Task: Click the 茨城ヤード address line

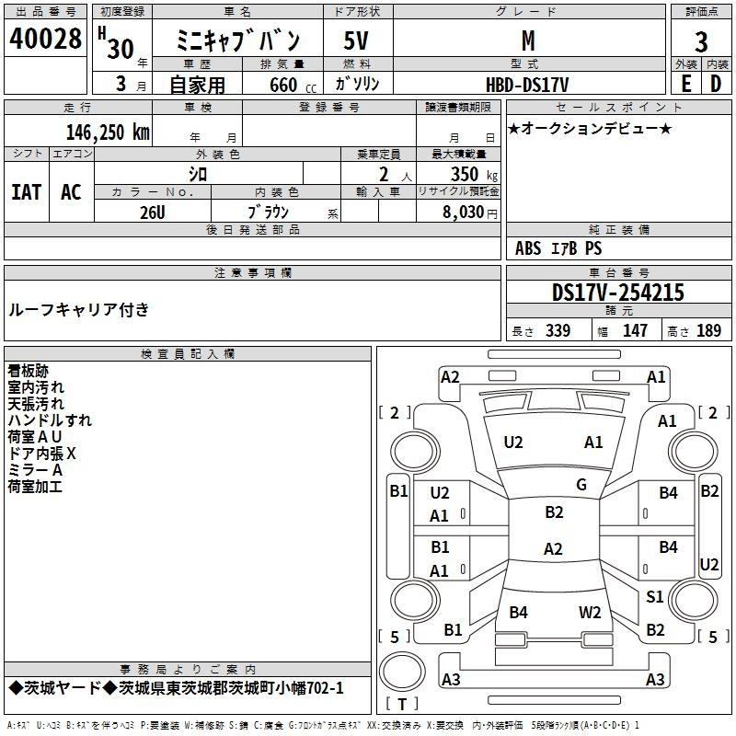Action: click(175, 688)
